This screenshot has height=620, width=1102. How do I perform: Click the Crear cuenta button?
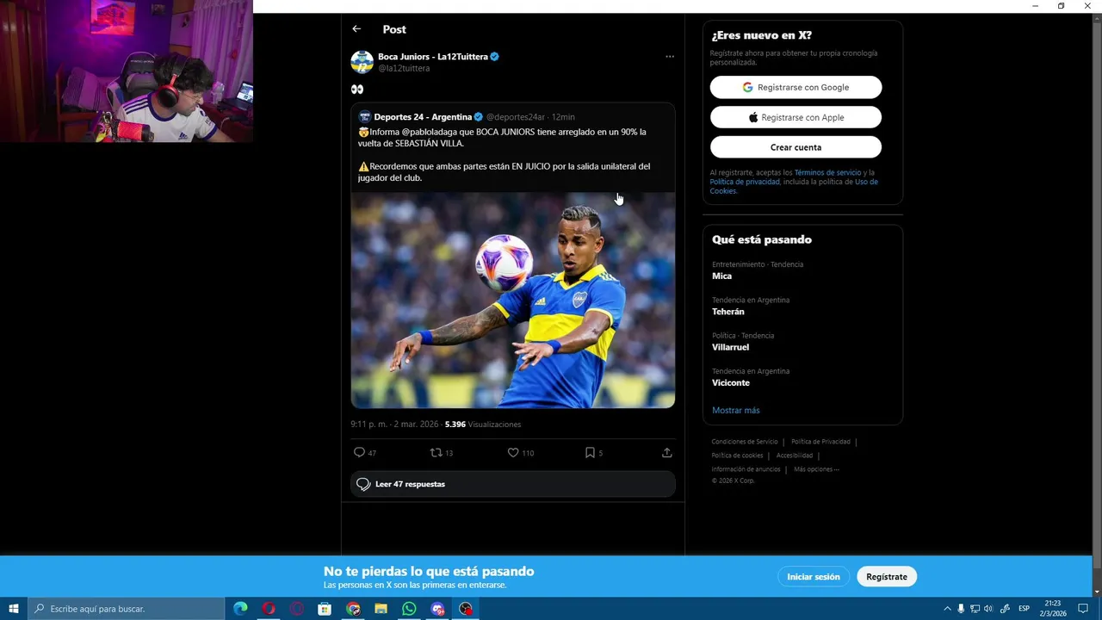(796, 147)
